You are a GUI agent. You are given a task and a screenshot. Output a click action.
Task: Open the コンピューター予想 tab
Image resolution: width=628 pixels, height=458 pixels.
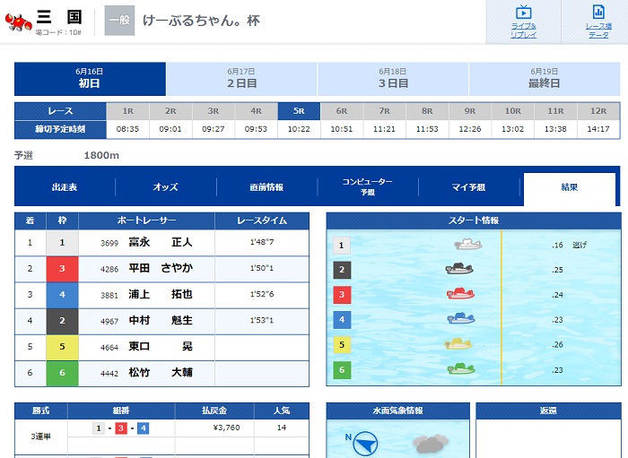pyautogui.click(x=367, y=186)
